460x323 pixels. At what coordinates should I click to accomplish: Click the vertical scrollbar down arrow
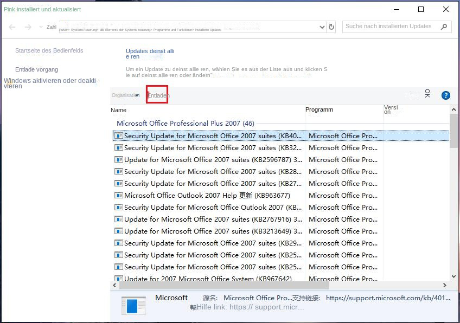point(453,276)
